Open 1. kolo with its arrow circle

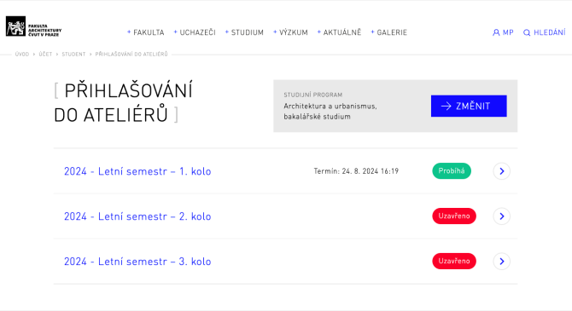pyautogui.click(x=502, y=171)
